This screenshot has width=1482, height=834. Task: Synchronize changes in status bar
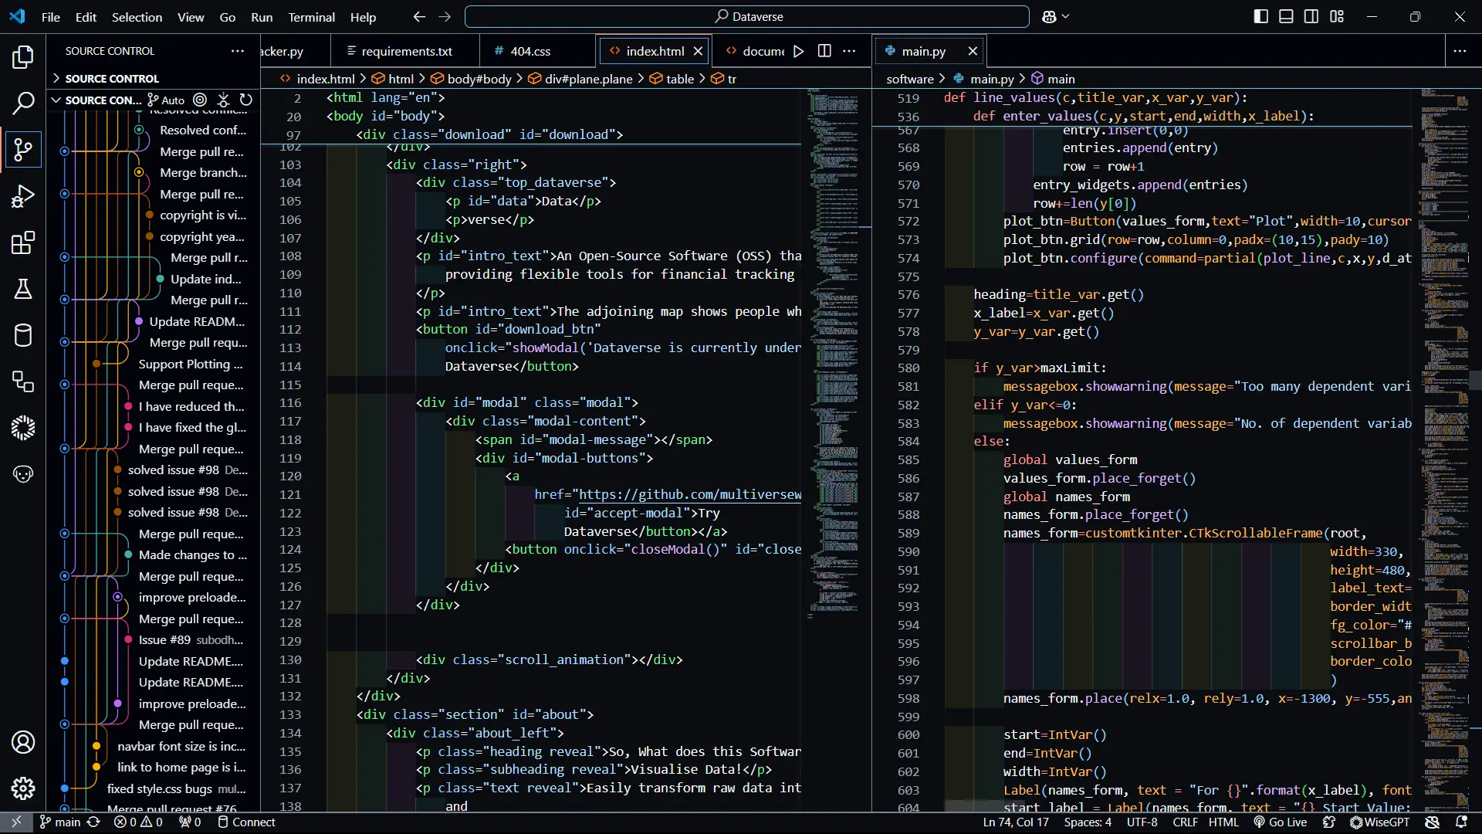(93, 822)
